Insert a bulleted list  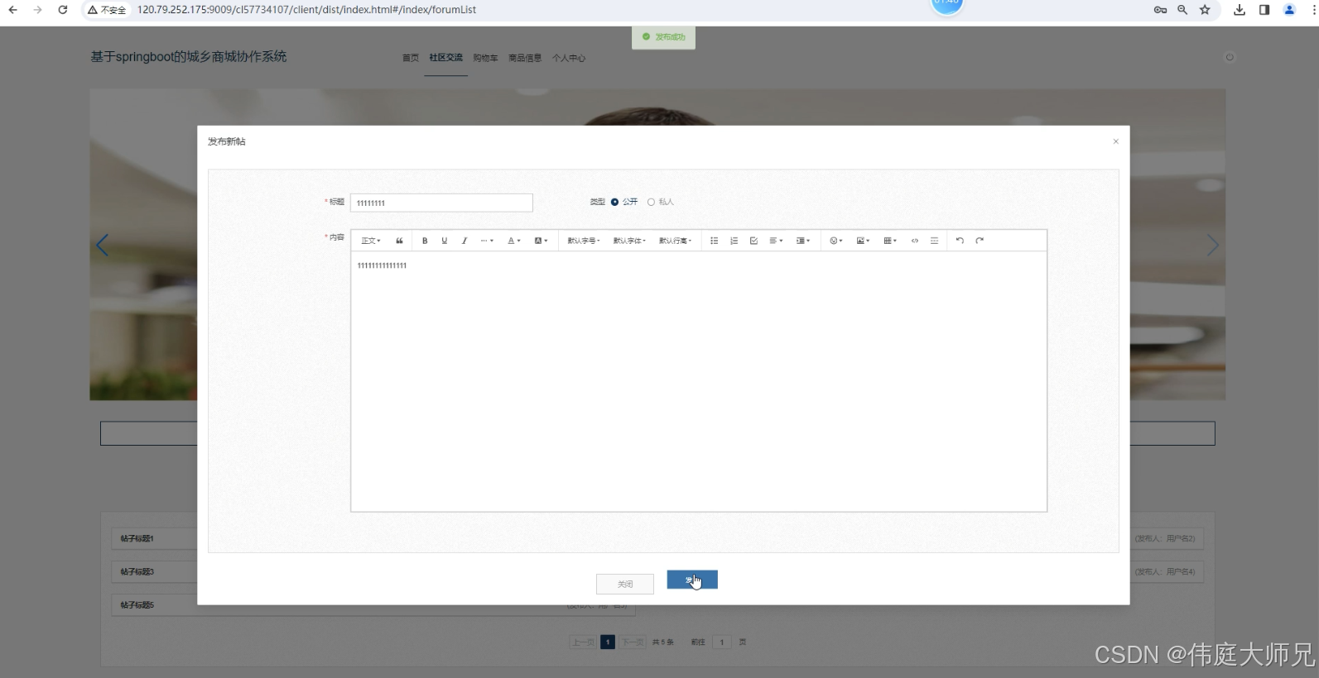[x=714, y=241]
